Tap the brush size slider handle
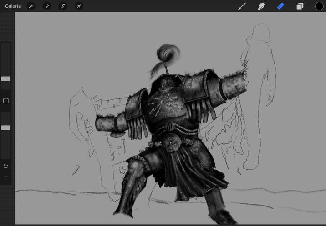The height and width of the screenshot is (226, 326). pyautogui.click(x=6, y=79)
